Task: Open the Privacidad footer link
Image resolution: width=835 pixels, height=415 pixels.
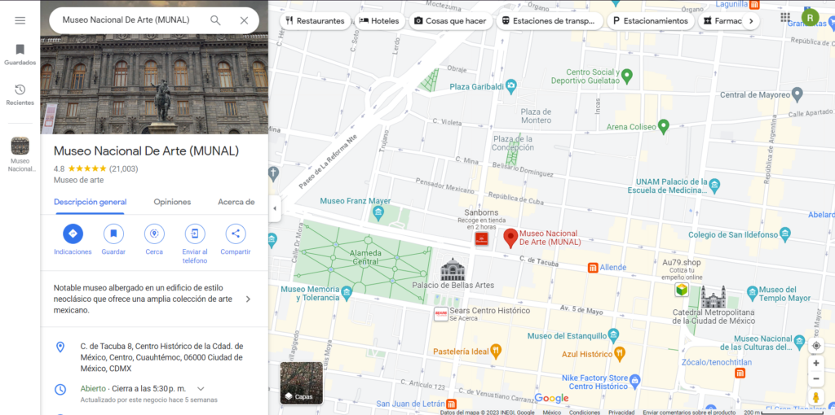Action: pos(621,412)
